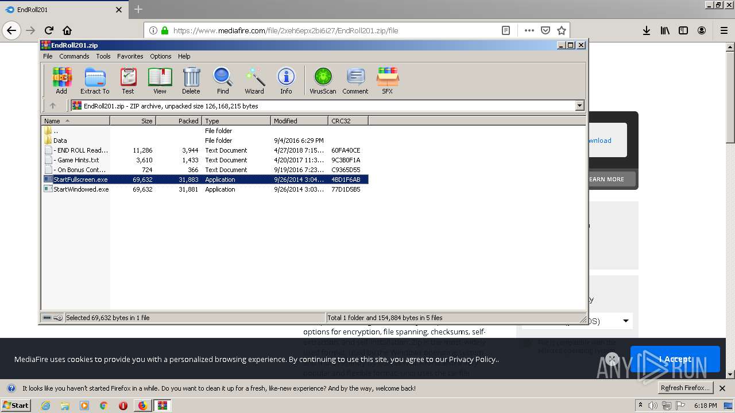Toggle Firefox sidebar icon
Image resolution: width=735 pixels, height=413 pixels.
pyautogui.click(x=683, y=30)
